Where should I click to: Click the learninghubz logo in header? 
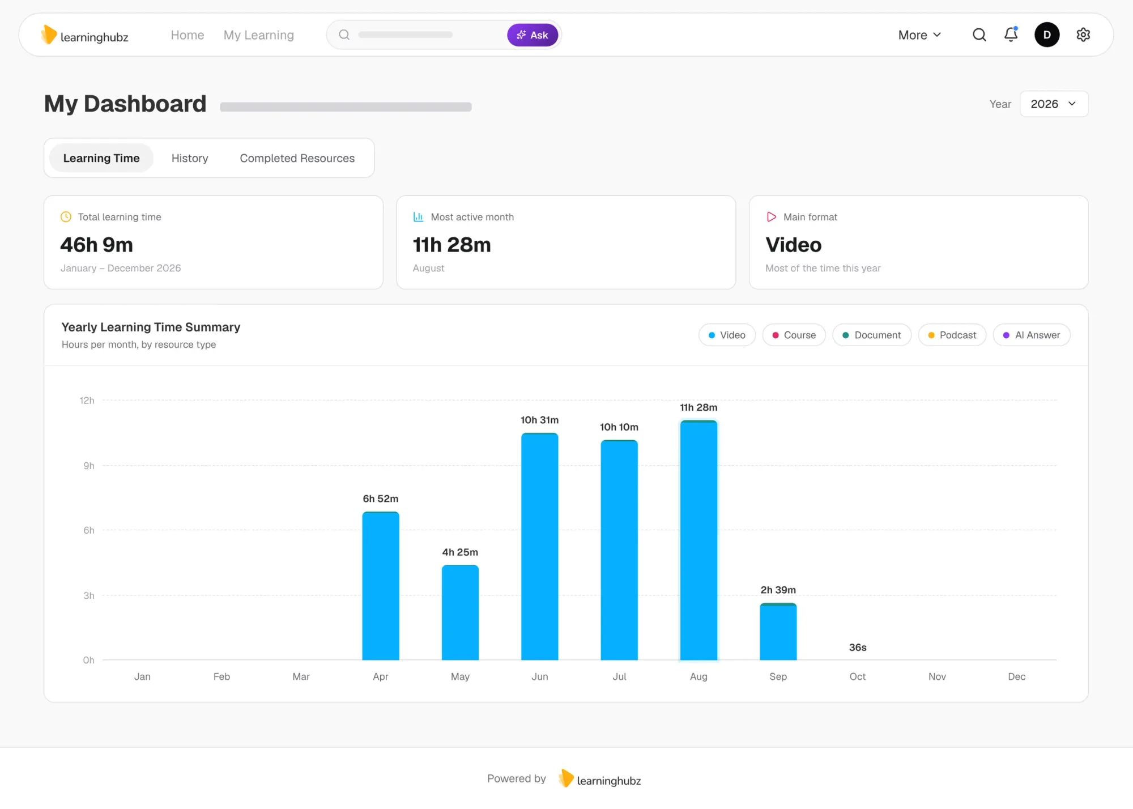point(84,35)
